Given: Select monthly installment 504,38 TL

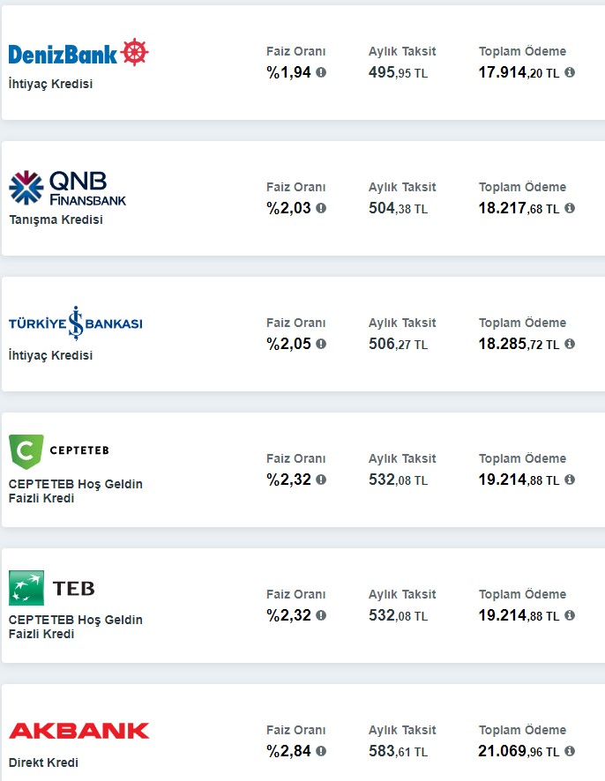Looking at the screenshot, I should click(x=398, y=208).
